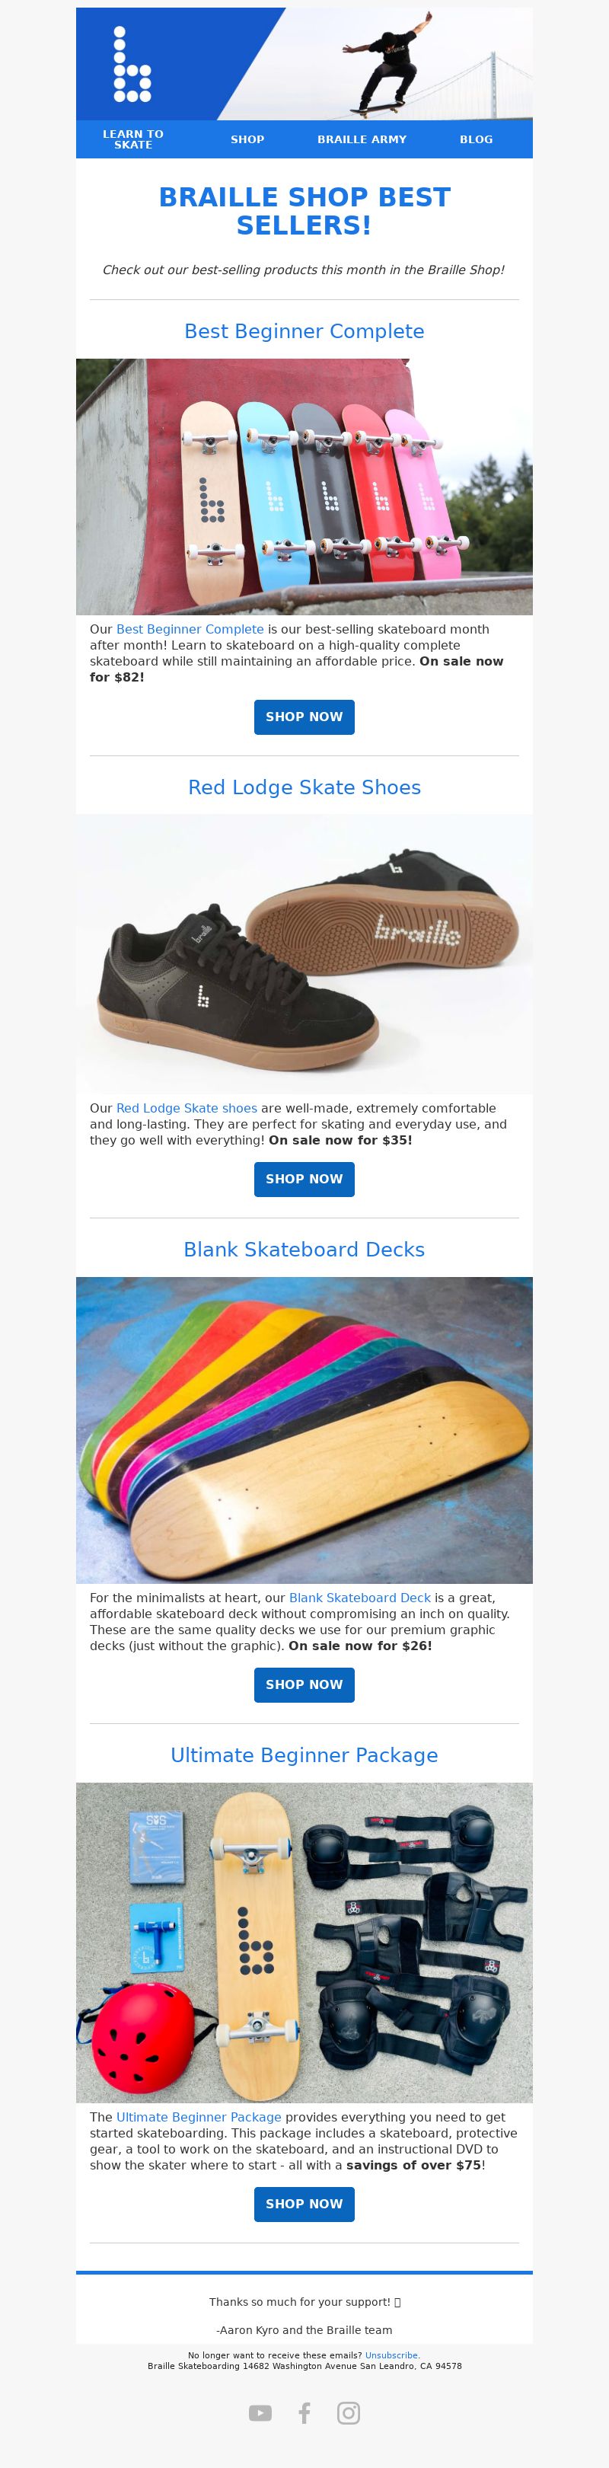Open the Learn to Skate menu item

coord(133,139)
